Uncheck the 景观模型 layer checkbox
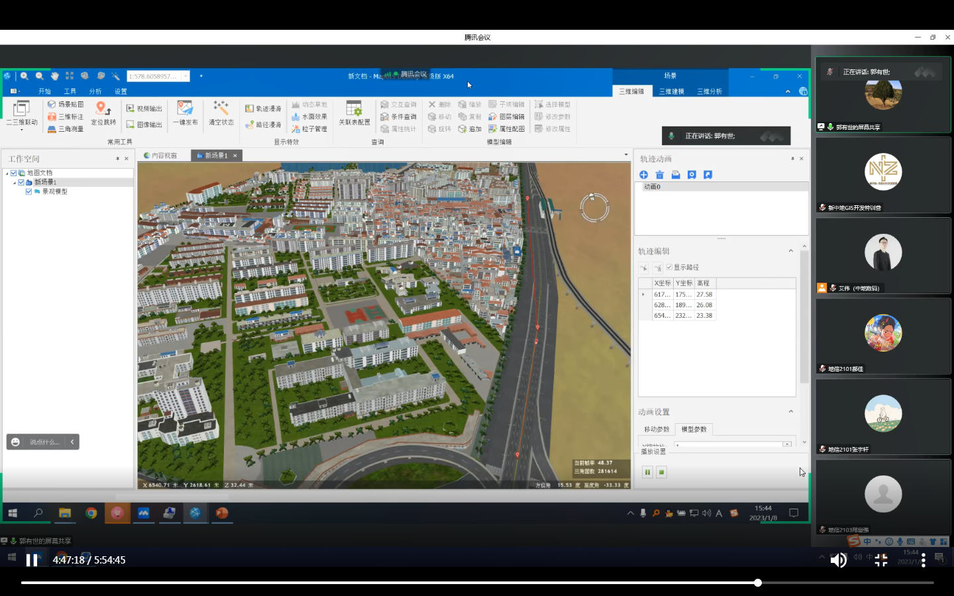The width and height of the screenshot is (954, 596). [28, 191]
